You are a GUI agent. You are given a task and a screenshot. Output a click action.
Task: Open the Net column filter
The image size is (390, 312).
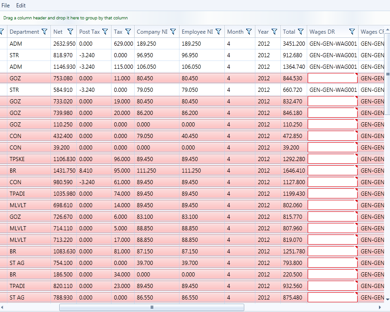click(x=70, y=32)
